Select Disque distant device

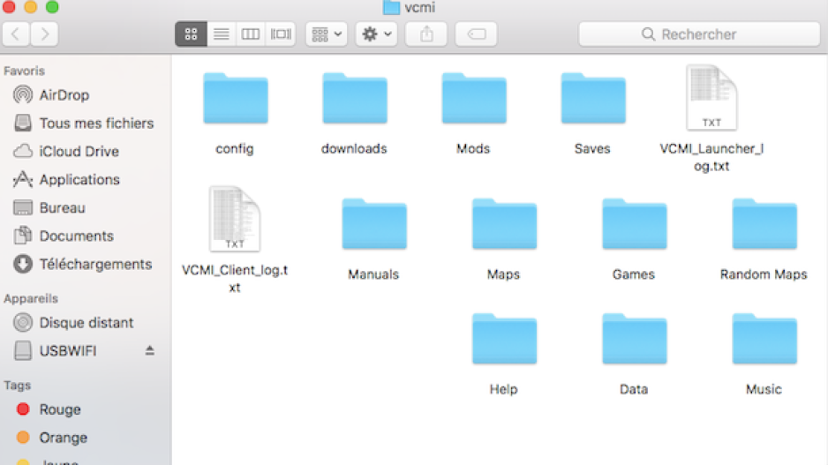(x=85, y=322)
